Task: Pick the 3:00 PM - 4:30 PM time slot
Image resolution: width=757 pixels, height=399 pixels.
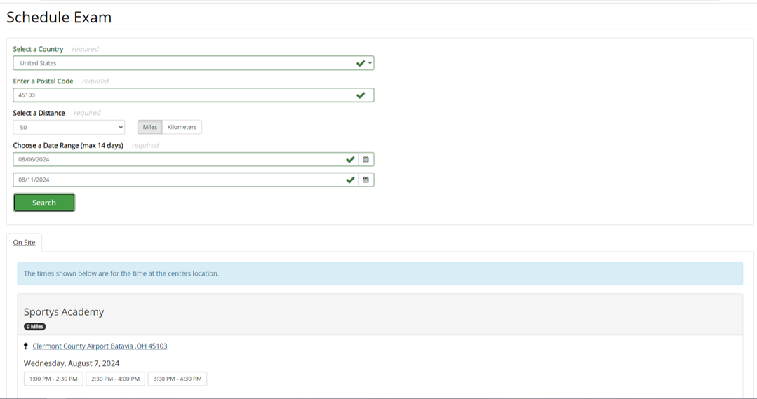Action: pyautogui.click(x=177, y=379)
